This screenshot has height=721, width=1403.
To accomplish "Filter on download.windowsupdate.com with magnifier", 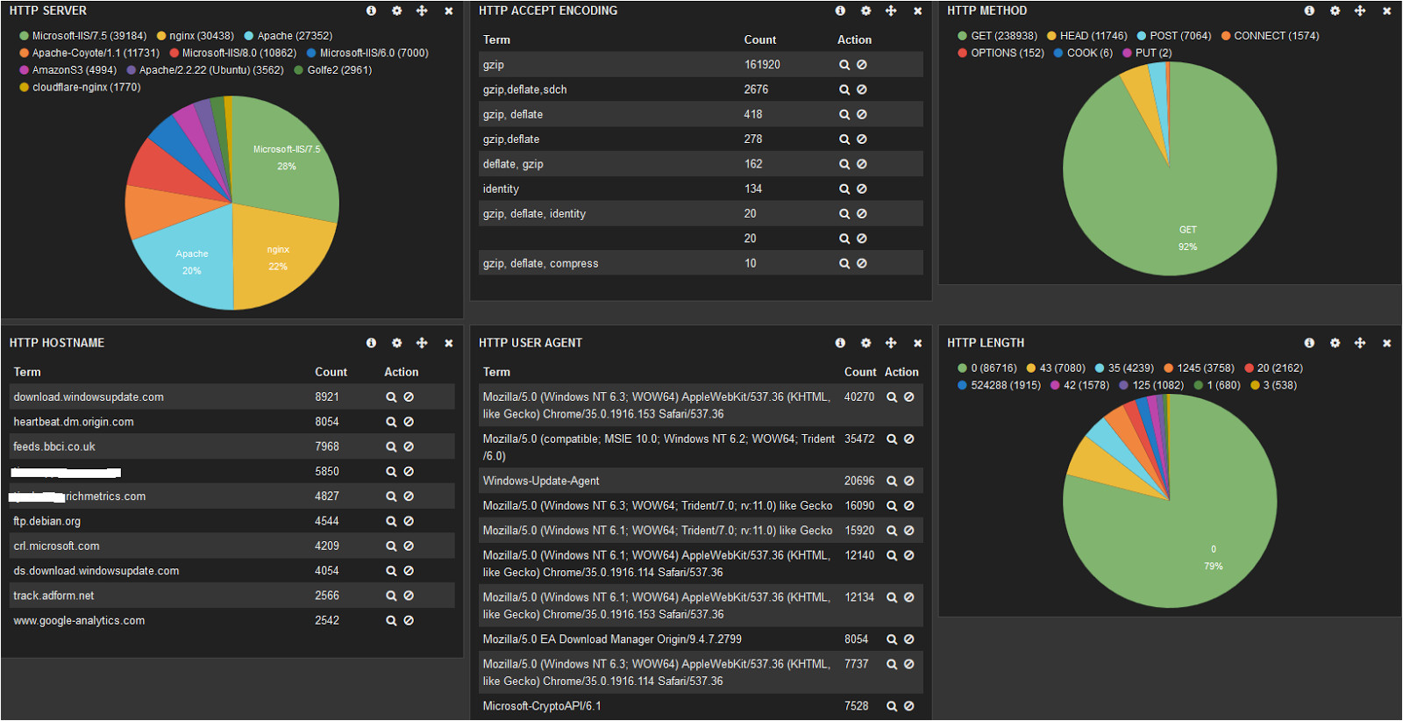I will (x=391, y=397).
